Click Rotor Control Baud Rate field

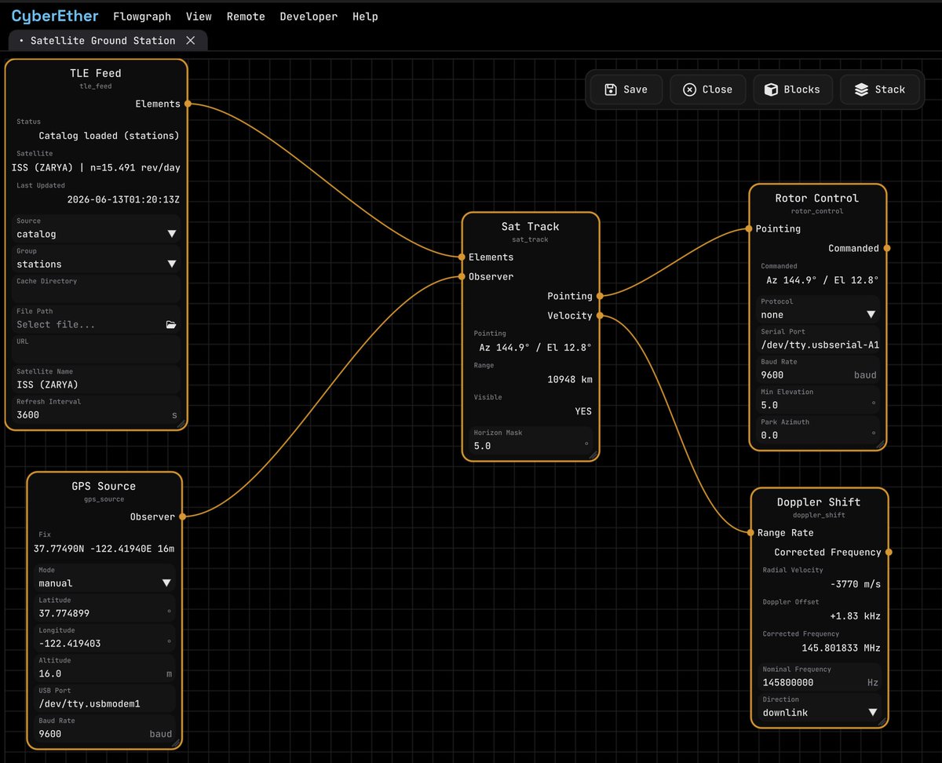818,369
